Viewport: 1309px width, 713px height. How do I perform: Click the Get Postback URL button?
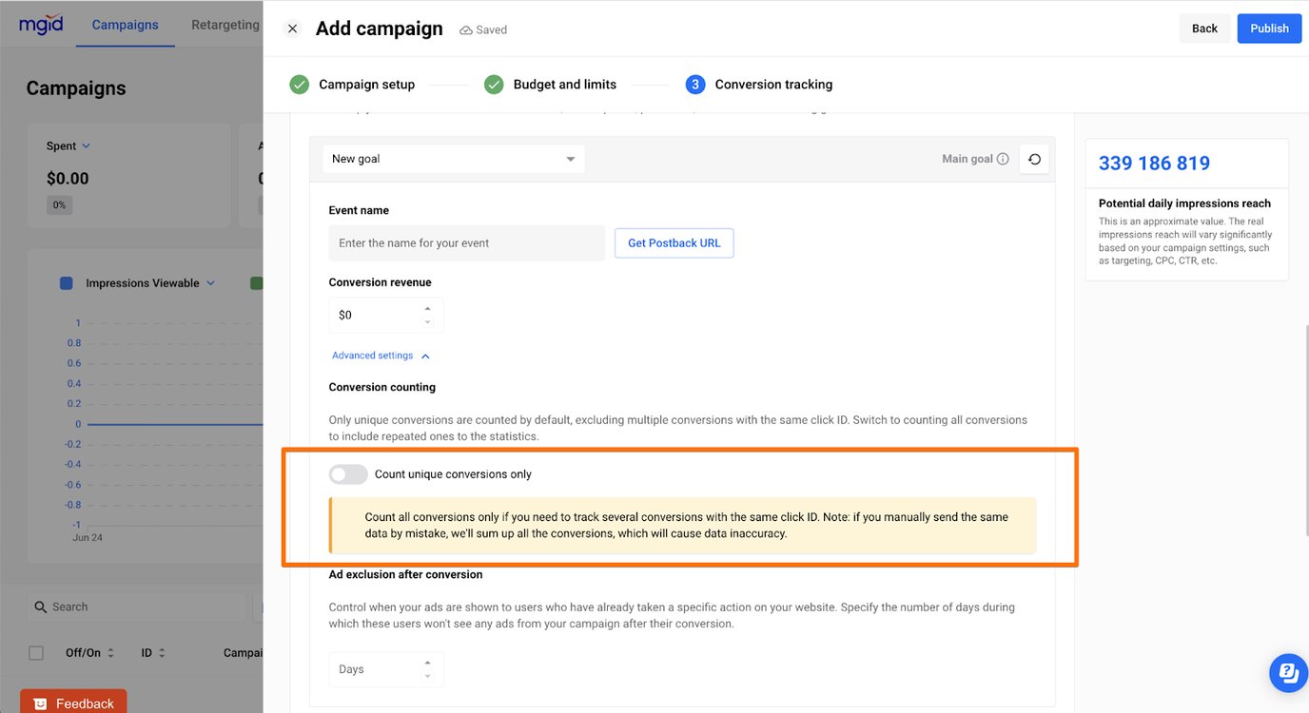click(674, 242)
